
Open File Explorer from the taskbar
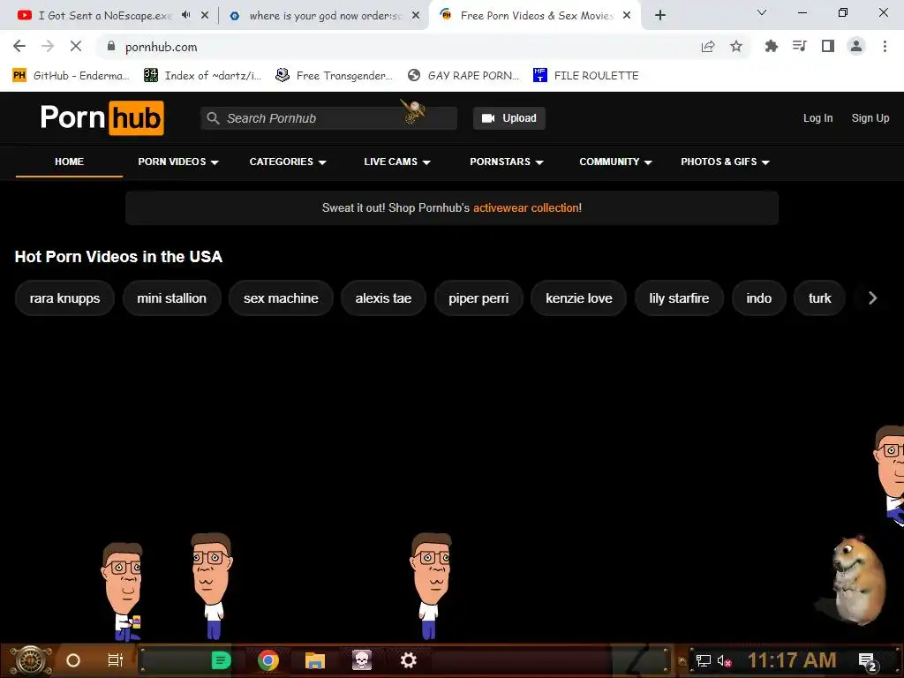315,660
